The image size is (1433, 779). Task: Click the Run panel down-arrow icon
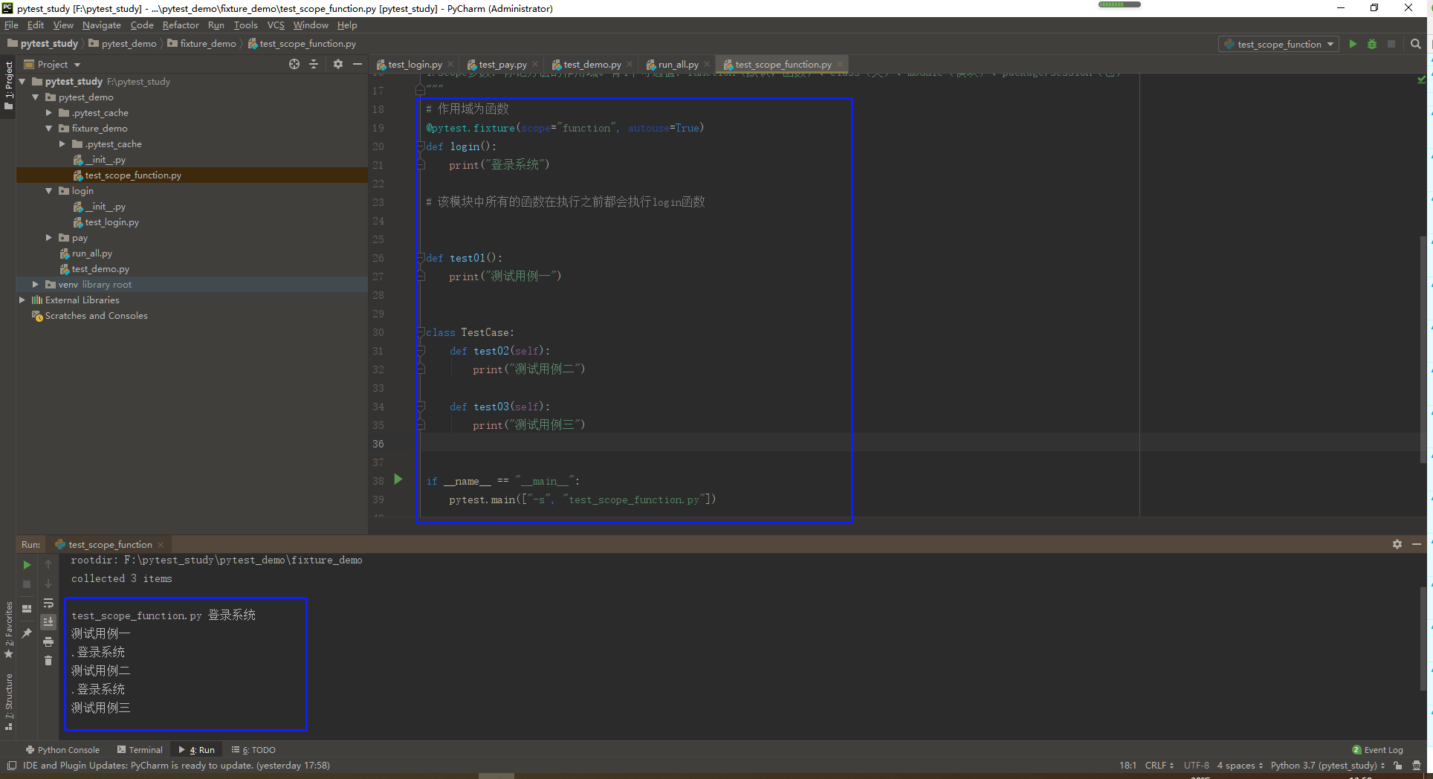click(x=48, y=584)
